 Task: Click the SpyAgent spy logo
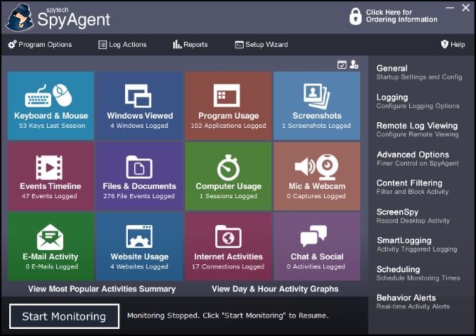point(20,18)
